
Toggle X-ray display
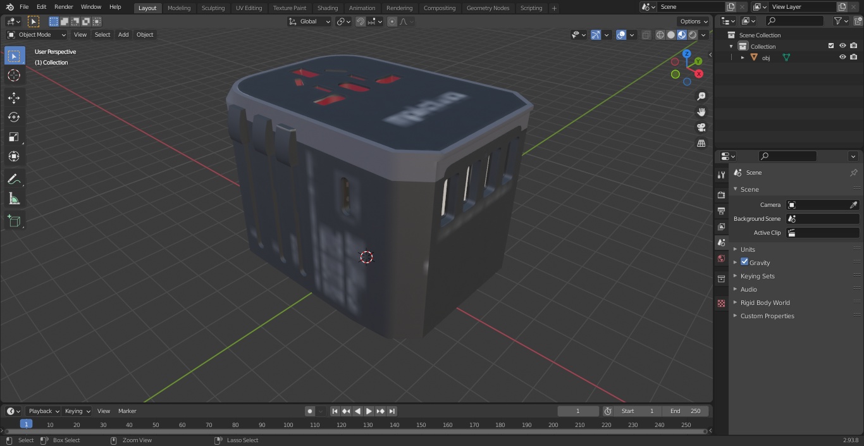pos(646,35)
